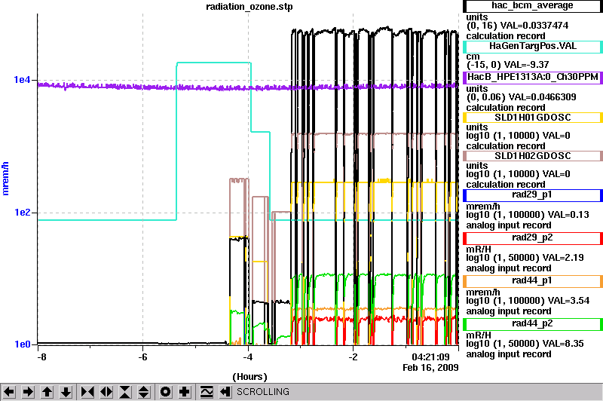Zoom out horizontally with outward triangles icon
Screen dimensions: 603x401
106,392
